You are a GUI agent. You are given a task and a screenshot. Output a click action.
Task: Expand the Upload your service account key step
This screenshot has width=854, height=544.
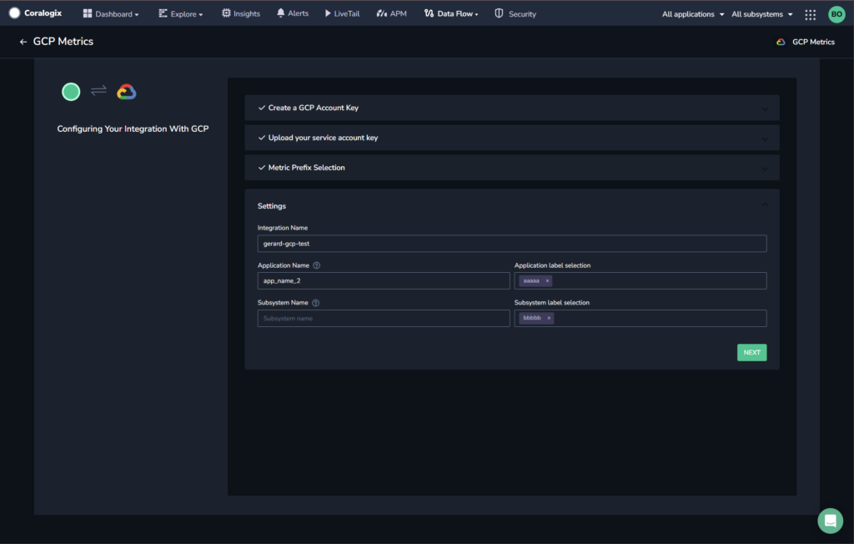tap(512, 138)
